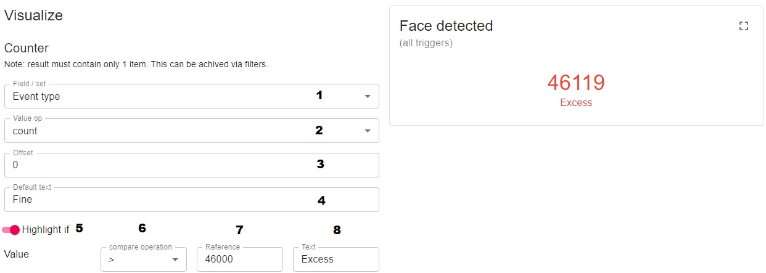Image resolution: width=766 pixels, height=273 pixels.
Task: Click the Highlight if label text
Action: click(x=46, y=230)
